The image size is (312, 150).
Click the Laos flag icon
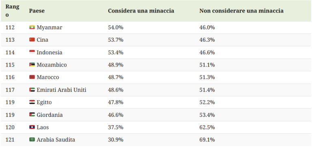[32, 127]
